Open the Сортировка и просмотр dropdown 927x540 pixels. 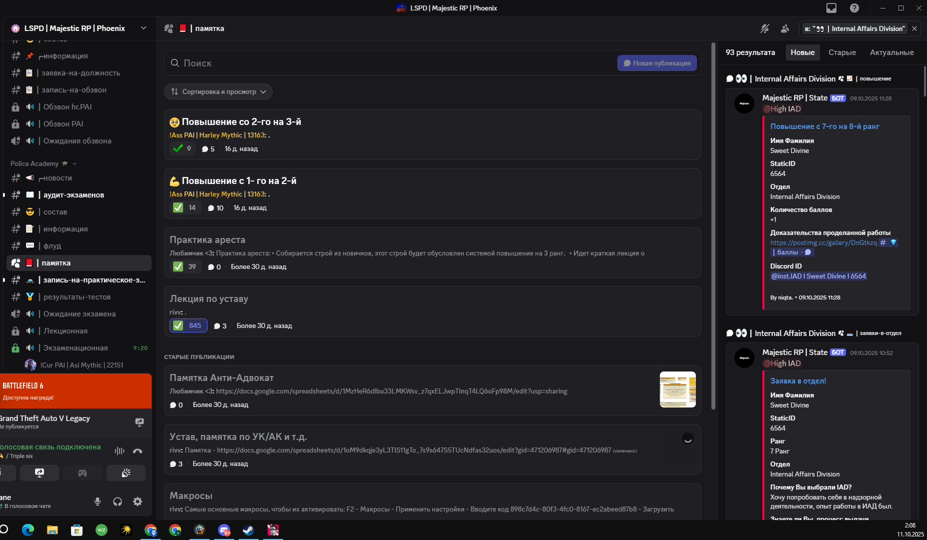click(x=218, y=91)
